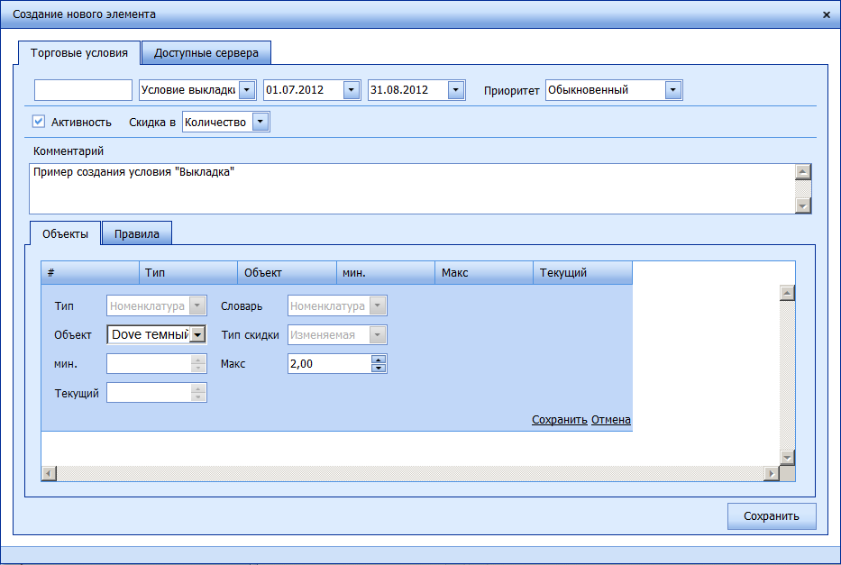Click the Отмена link in row editor
Viewport: 841px width, 565px height.
(611, 420)
